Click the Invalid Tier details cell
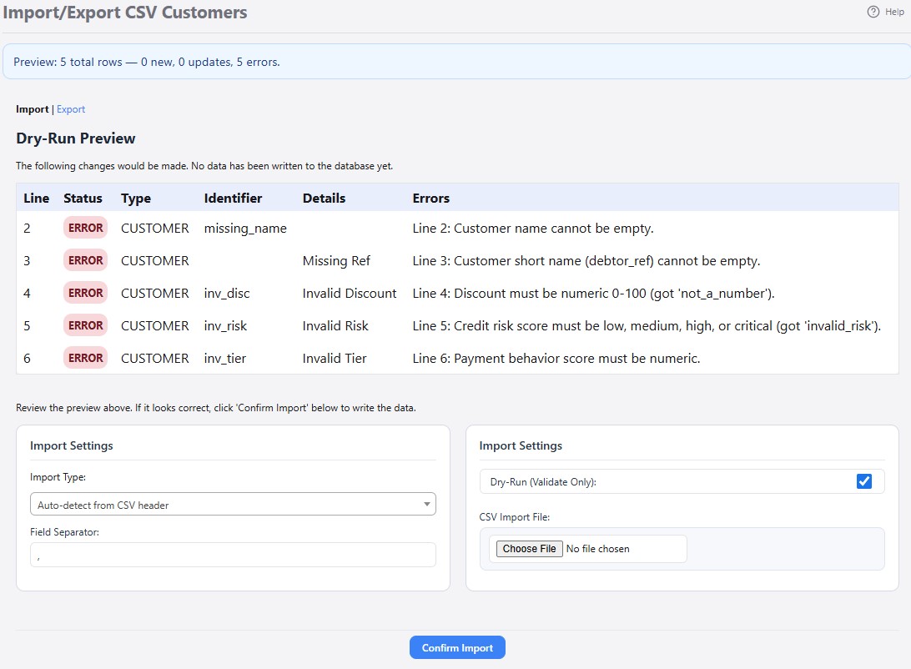 pyautogui.click(x=334, y=359)
